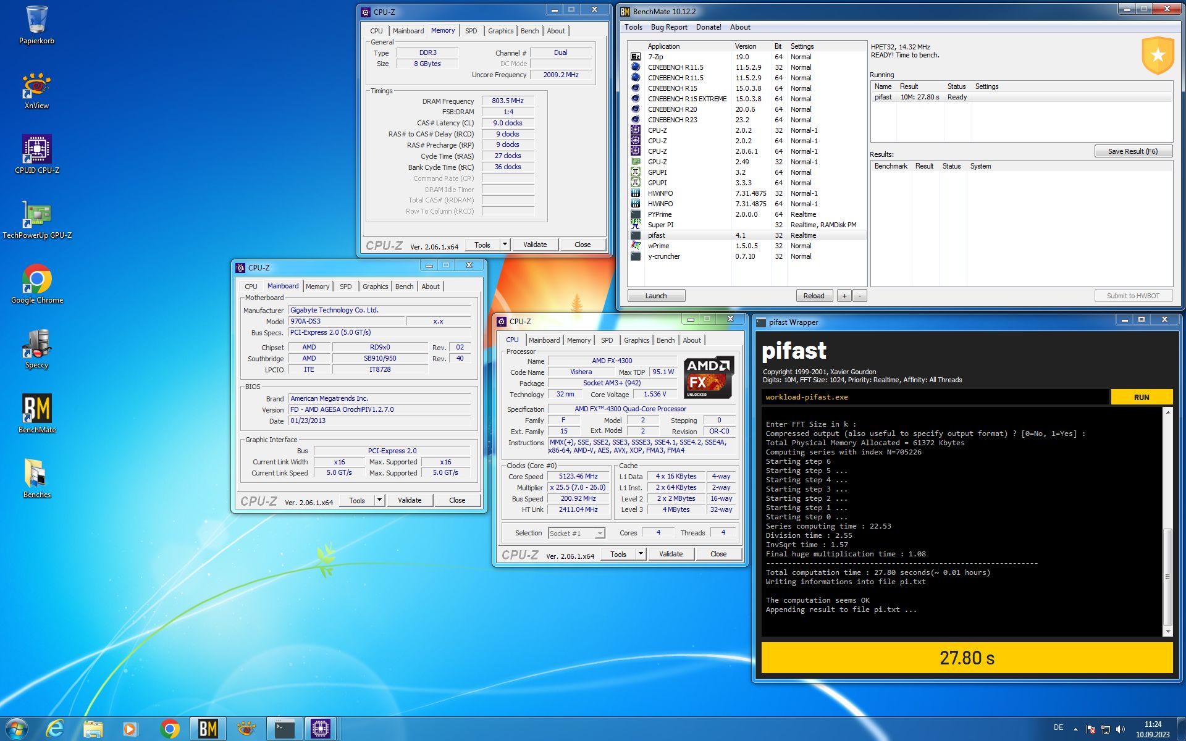Click the Windows Start orb
This screenshot has height=741, width=1186.
[17, 729]
